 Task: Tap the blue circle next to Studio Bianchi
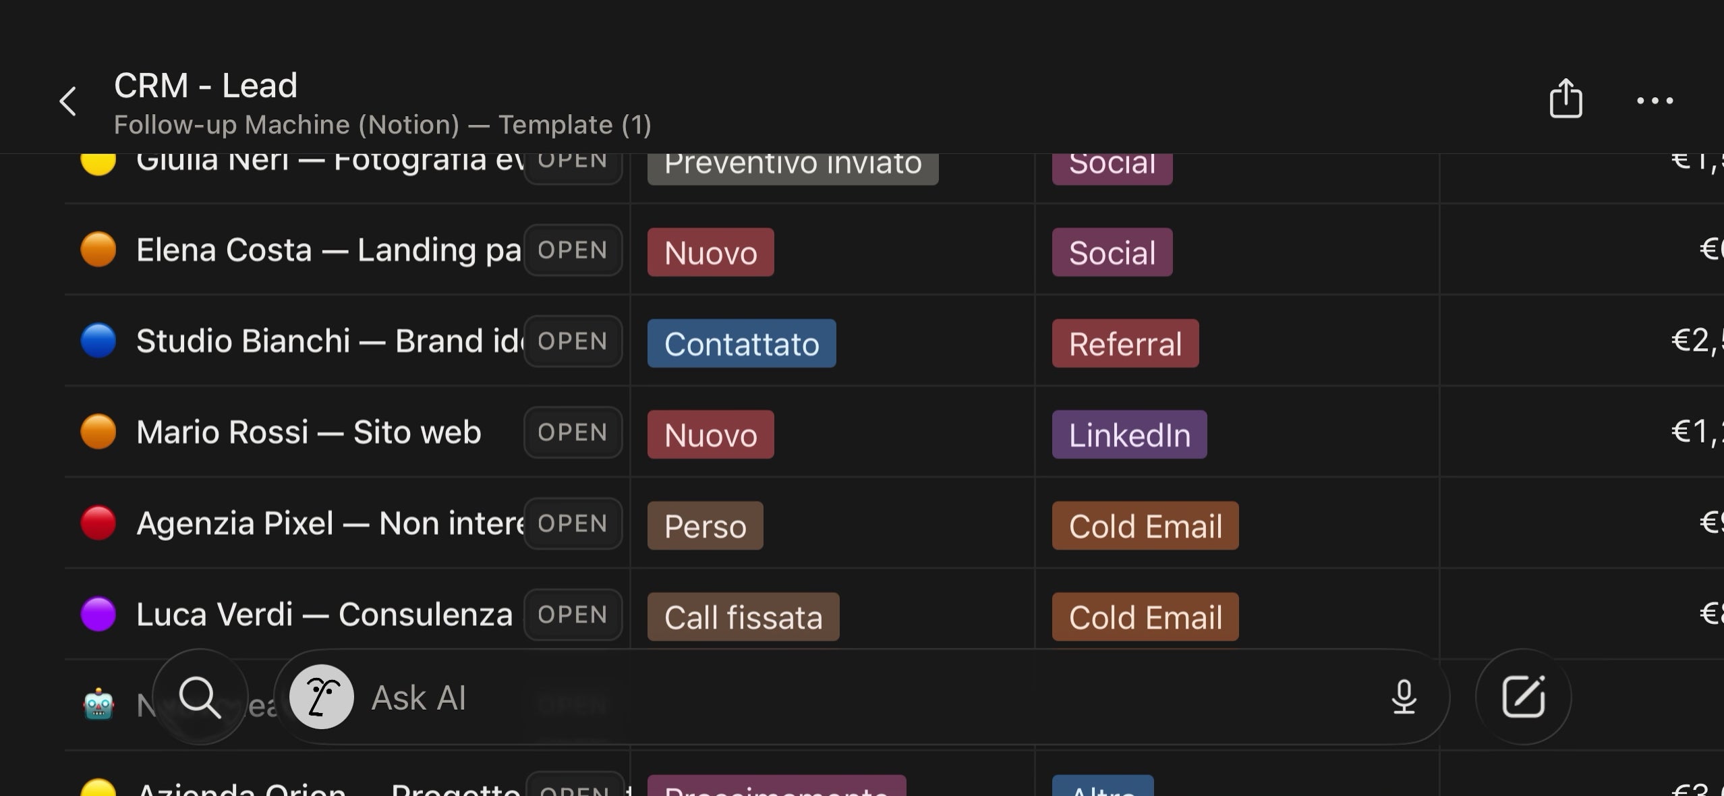click(98, 341)
